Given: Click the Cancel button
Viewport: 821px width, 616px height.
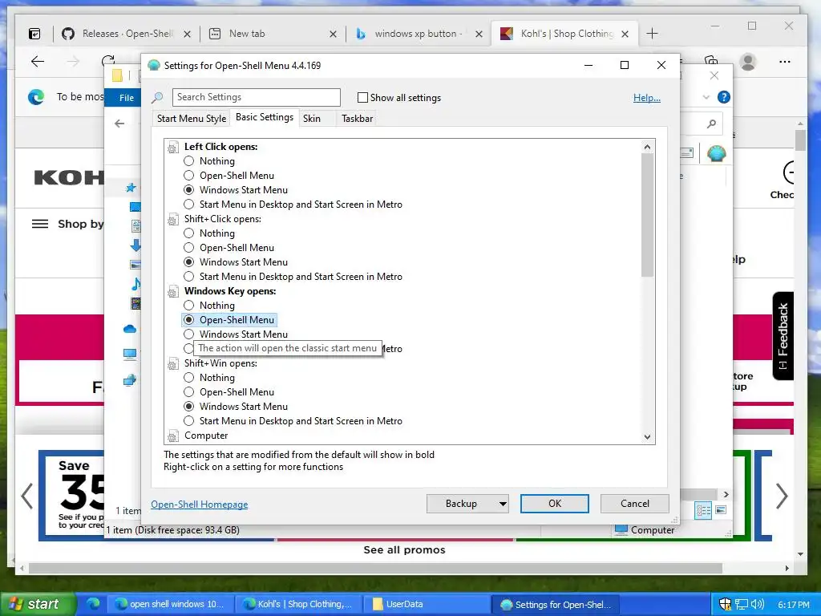Looking at the screenshot, I should 635,504.
